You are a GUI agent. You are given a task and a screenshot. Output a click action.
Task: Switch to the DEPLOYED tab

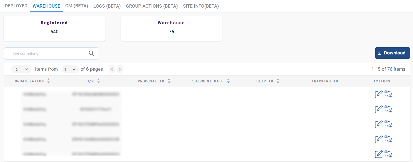click(16, 6)
